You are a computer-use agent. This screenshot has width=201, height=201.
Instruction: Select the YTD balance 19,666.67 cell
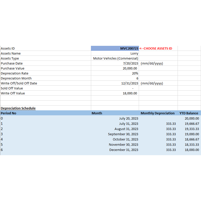click(192, 124)
